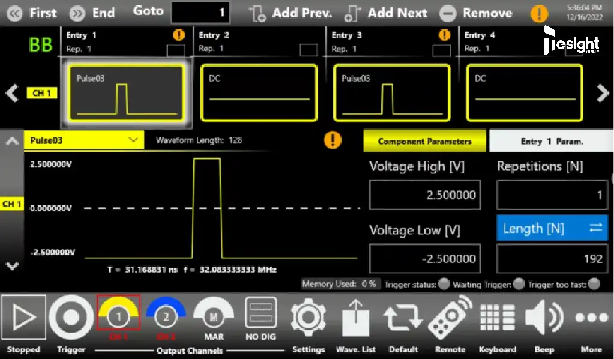Open the Settings gear

(308, 318)
